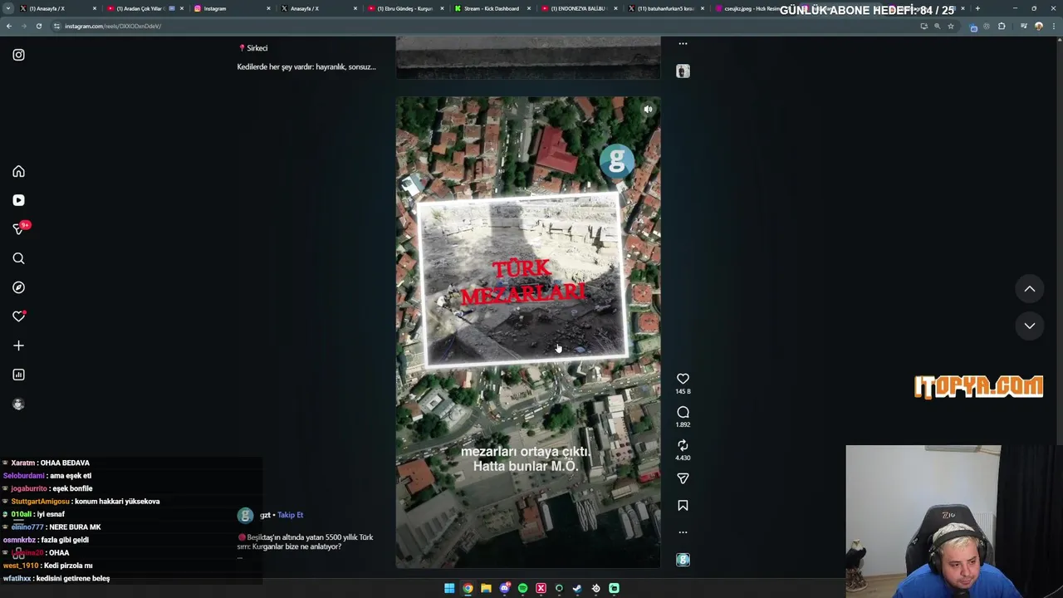
Task: Repost the reel using the repost icon
Action: coord(683,445)
